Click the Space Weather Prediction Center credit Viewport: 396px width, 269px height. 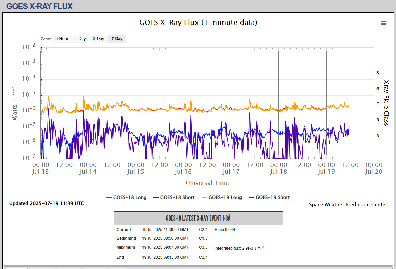[x=348, y=204]
